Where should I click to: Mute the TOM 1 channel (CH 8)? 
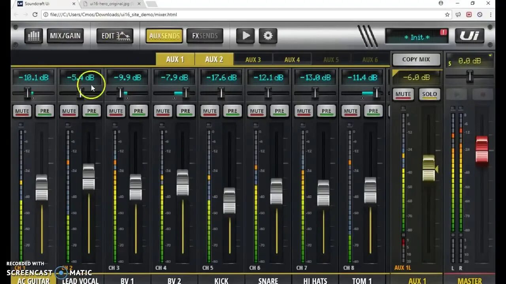pyautogui.click(x=351, y=111)
